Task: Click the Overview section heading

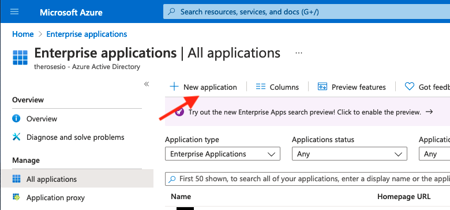Action: [28, 100]
